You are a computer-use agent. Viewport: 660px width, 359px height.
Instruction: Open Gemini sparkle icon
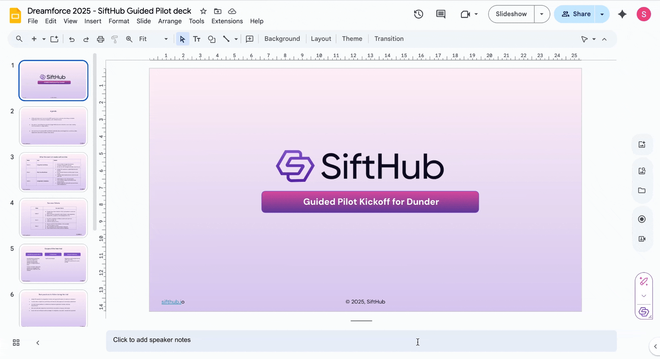click(x=622, y=14)
